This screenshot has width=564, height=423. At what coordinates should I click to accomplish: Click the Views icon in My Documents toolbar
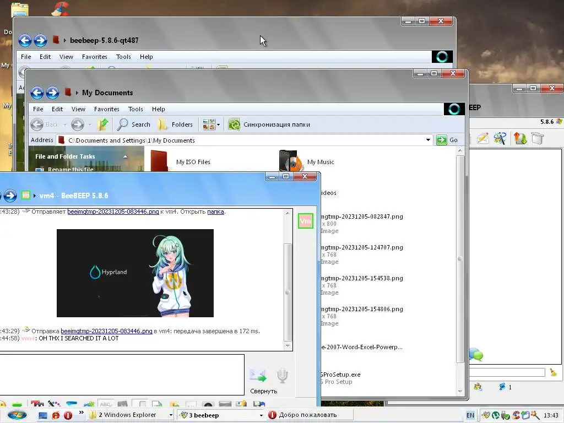tap(209, 124)
